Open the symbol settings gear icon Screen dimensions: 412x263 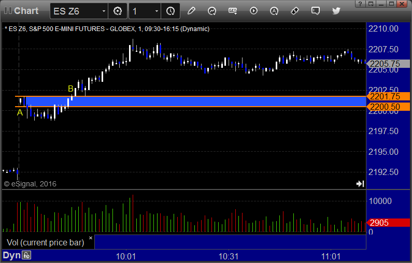118,11
